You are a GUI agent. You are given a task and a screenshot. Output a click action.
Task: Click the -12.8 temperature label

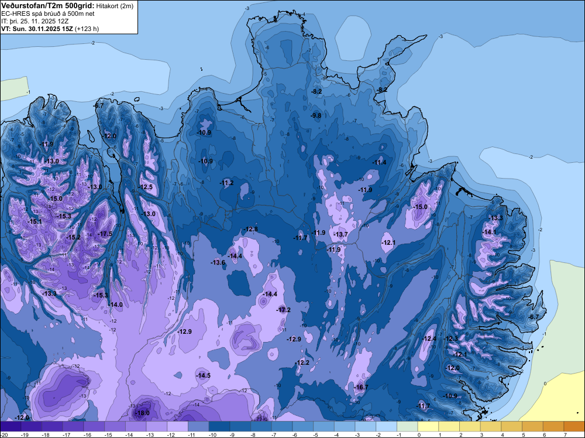pos(250,229)
